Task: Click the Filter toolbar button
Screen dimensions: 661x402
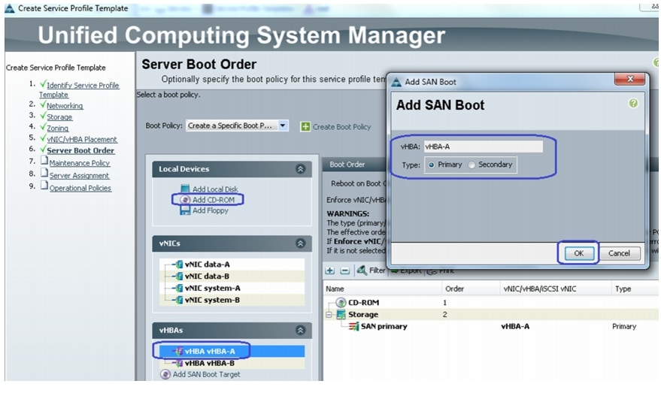Action: 371,270
